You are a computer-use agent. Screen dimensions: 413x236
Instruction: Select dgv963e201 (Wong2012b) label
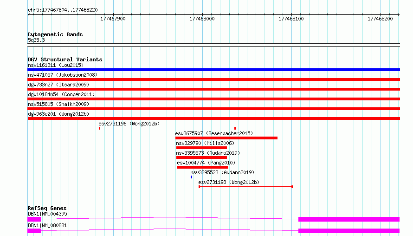pos(58,114)
